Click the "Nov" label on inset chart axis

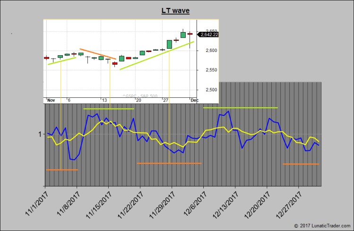click(51, 100)
